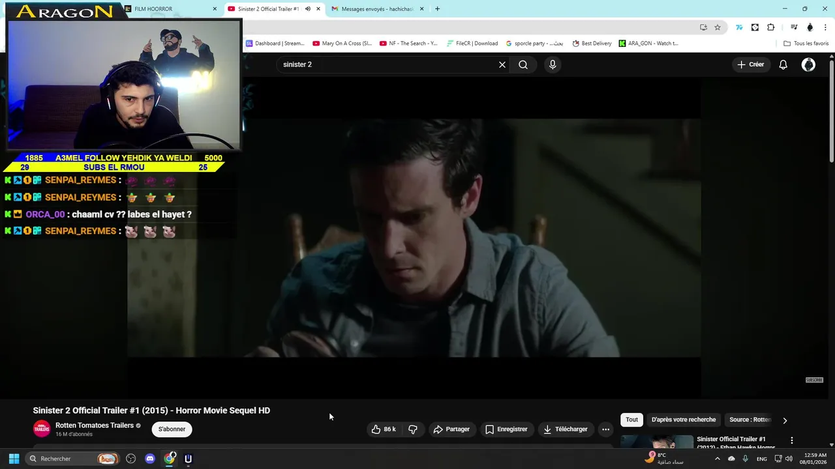Click the Partager share button
Screen dimensions: 835x469
(451, 429)
